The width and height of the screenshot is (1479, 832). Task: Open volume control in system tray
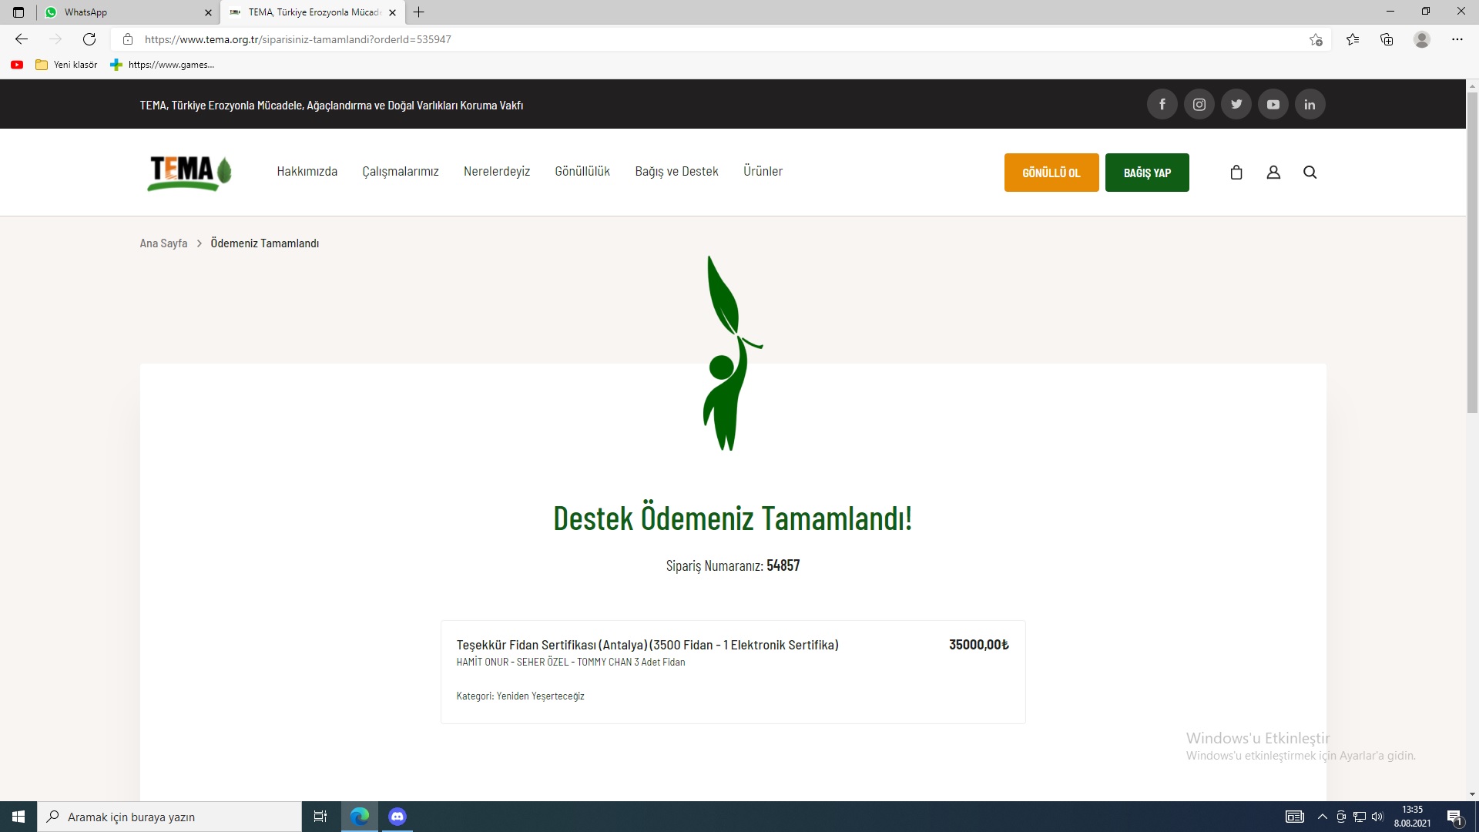1377,817
